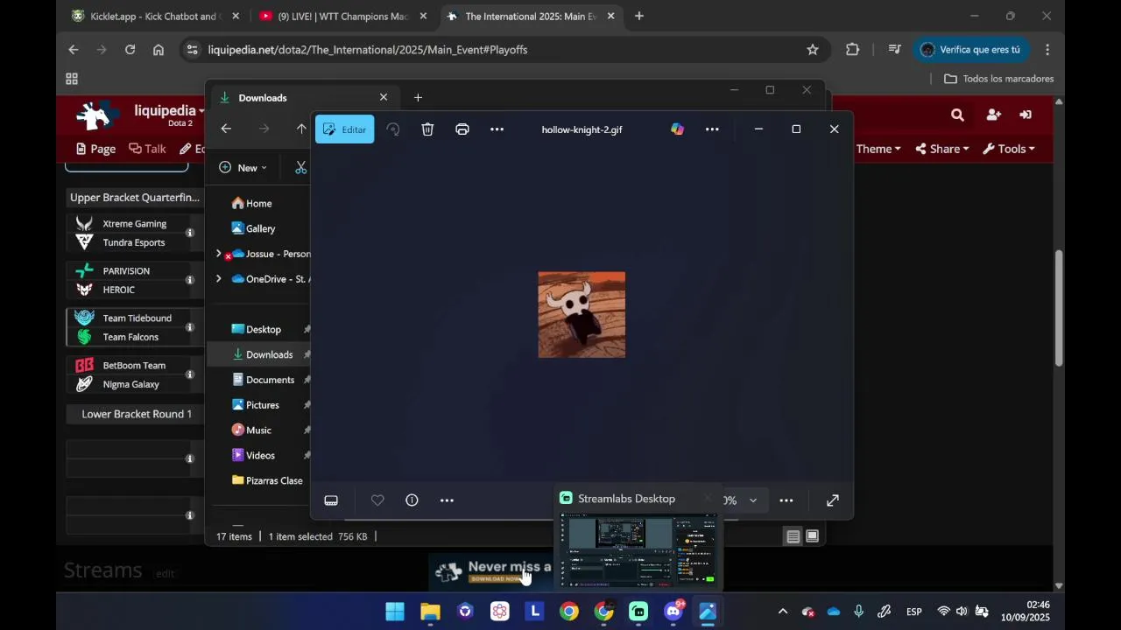The height and width of the screenshot is (630, 1121).
Task: Add a new tab in File Explorer
Action: (x=418, y=98)
